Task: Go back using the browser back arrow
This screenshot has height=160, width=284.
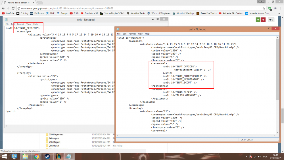Action: click(3, 8)
